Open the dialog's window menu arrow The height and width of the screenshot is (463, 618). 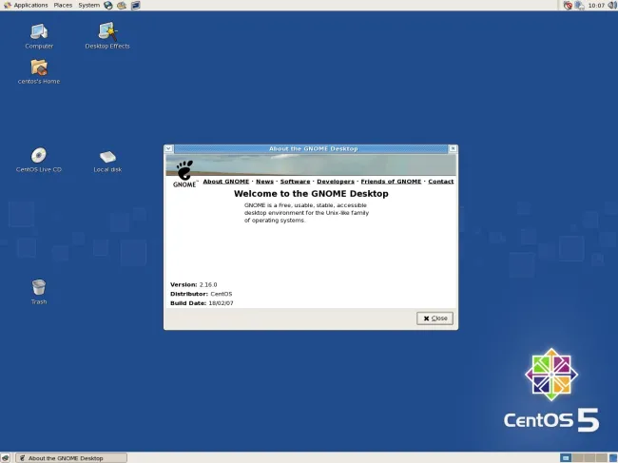[168, 148]
